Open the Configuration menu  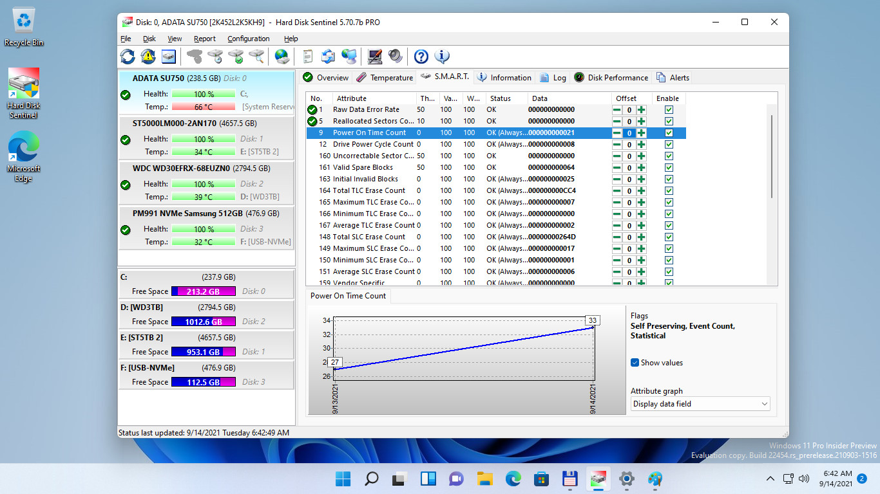(248, 39)
